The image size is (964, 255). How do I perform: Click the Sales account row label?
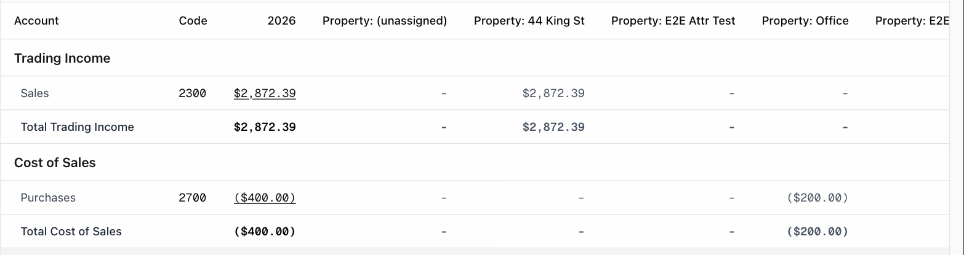pos(34,93)
